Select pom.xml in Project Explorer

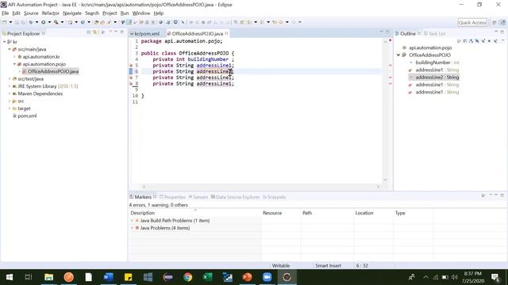(27, 116)
